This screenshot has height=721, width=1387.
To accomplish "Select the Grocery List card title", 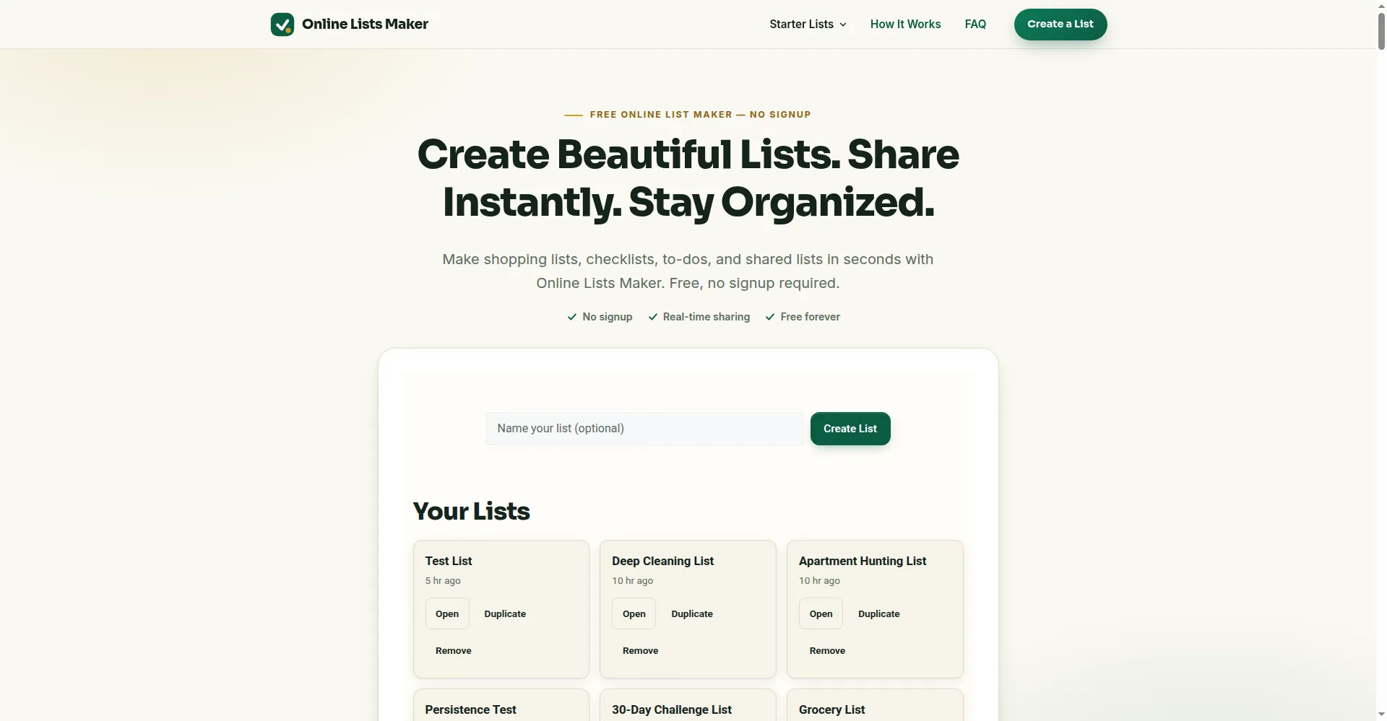I will click(832, 709).
